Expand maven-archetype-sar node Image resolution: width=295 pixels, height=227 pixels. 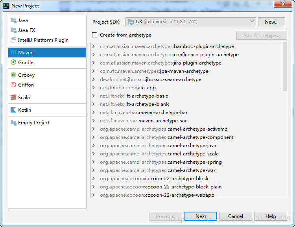coord(94,121)
